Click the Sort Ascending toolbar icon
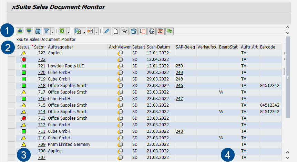 pyautogui.click(x=20, y=31)
